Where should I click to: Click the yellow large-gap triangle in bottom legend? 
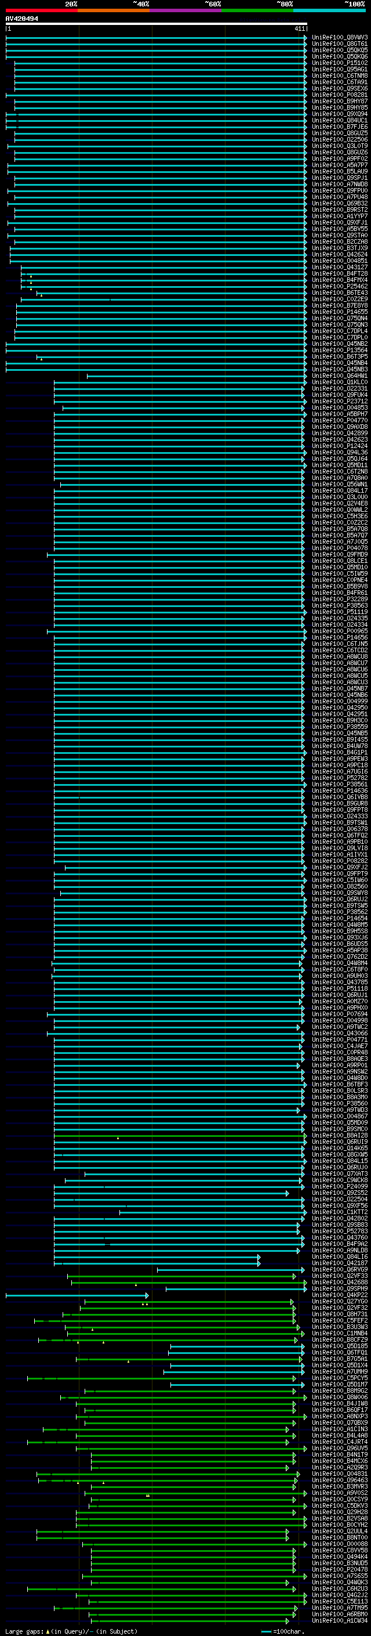[x=48, y=1631]
